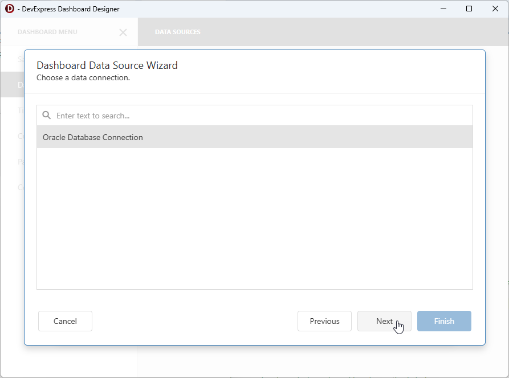Switch to the DATA SOURCES tab
The image size is (509, 378).
pyautogui.click(x=177, y=32)
